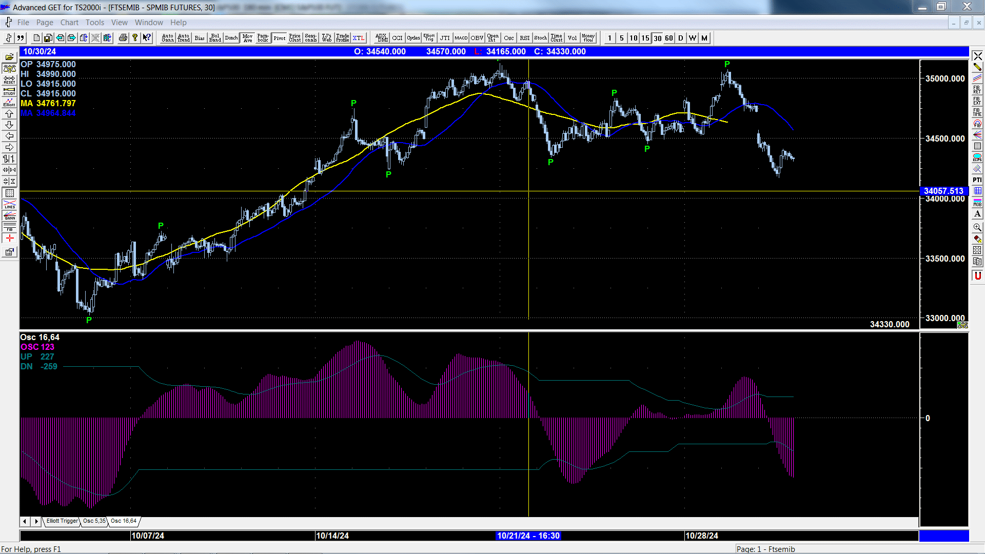The image size is (985, 554).
Task: Toggle the XTL indicator button
Action: [x=358, y=38]
